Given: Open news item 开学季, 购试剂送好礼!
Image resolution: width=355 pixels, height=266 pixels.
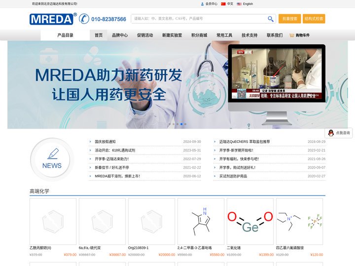Looking at the screenshot, I should (237, 167).
